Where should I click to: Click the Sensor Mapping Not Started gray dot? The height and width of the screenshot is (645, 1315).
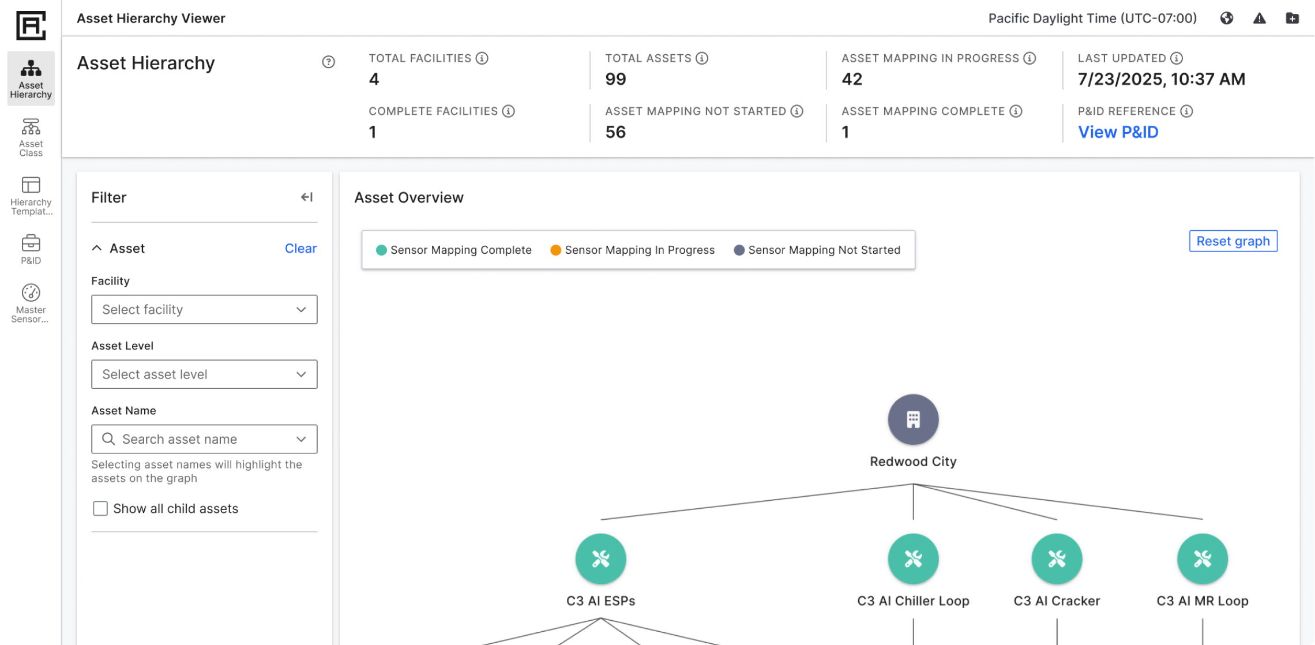(739, 250)
